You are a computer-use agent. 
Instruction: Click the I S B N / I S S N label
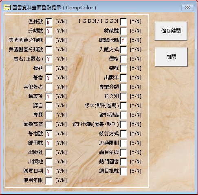pyautogui.click(x=99, y=21)
